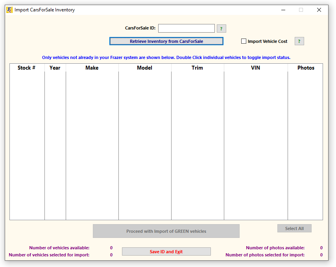Image resolution: width=336 pixels, height=267 pixels.
Task: Click the CarsForSale ID label
Action: click(x=140, y=28)
